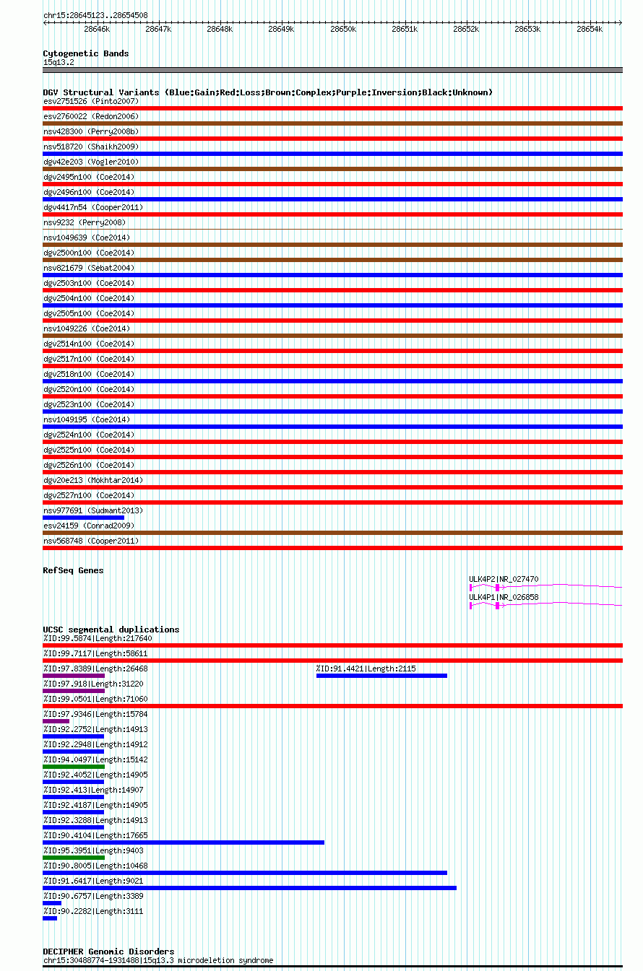Click nsv1049639 (Coe2014) variant label
The height and width of the screenshot is (971, 643).
pyautogui.click(x=87, y=238)
